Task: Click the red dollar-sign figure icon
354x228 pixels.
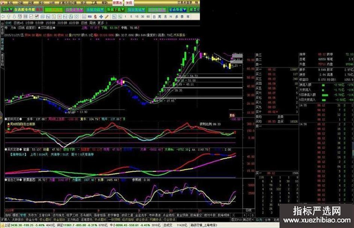Action: click(96, 16)
